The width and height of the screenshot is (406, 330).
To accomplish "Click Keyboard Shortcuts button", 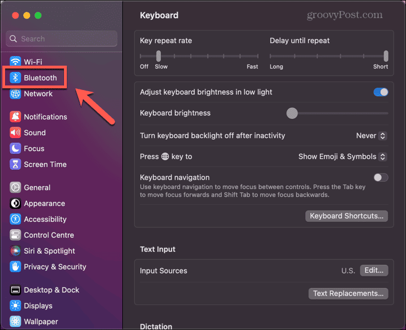I will coord(347,216).
